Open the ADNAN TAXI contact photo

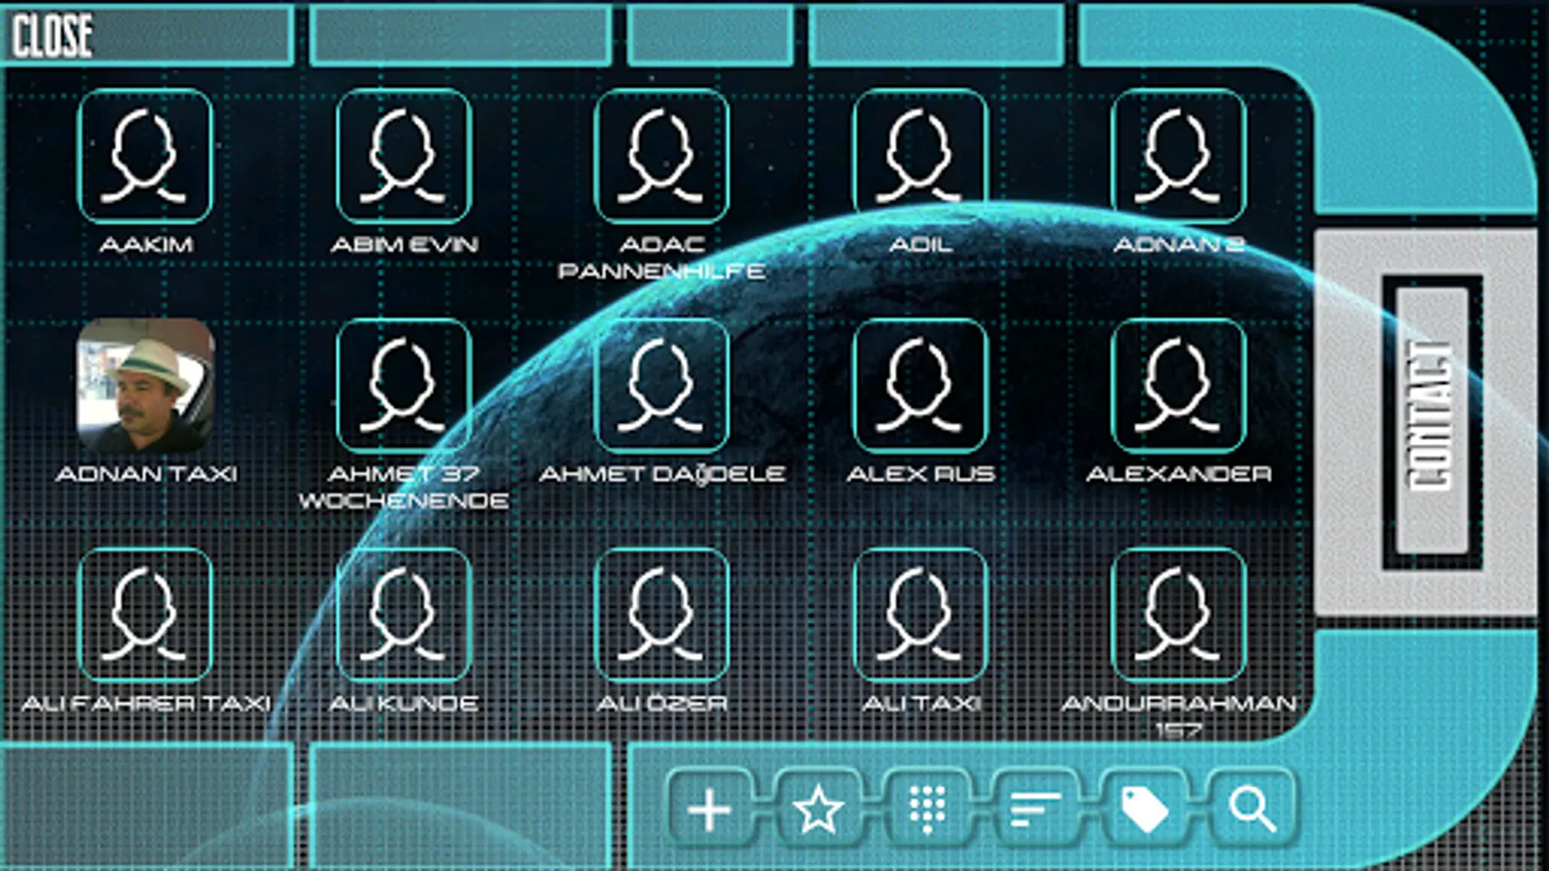tap(145, 386)
